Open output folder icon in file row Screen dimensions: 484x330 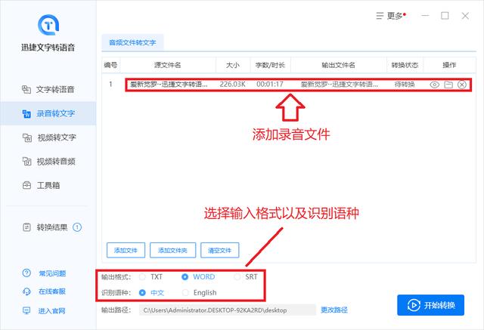click(448, 85)
